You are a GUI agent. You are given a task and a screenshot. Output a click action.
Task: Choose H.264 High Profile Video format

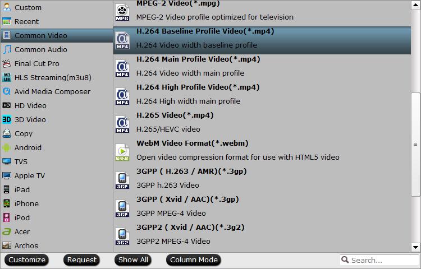click(198, 87)
